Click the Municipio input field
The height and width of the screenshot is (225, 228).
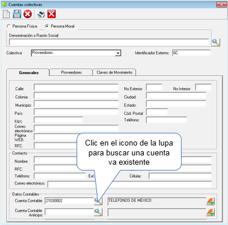tap(76, 104)
